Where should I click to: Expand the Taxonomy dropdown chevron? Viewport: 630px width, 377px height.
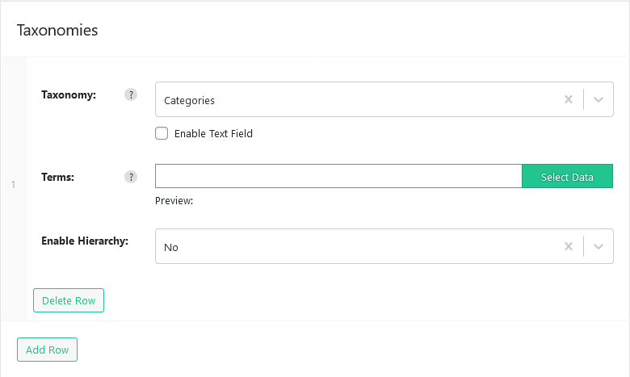point(598,99)
